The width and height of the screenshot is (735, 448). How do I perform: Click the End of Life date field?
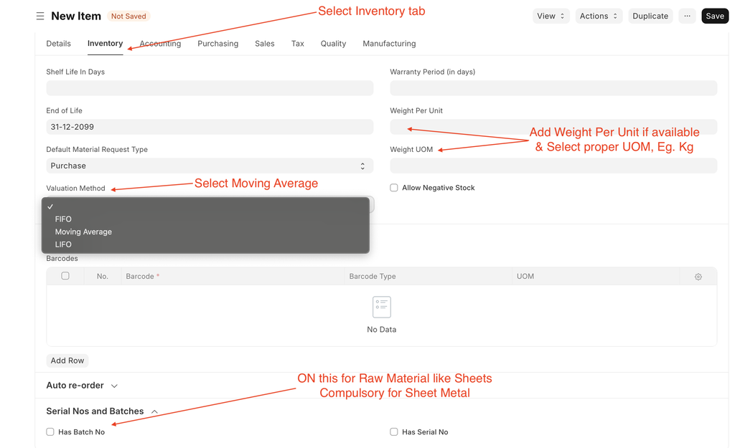point(210,127)
